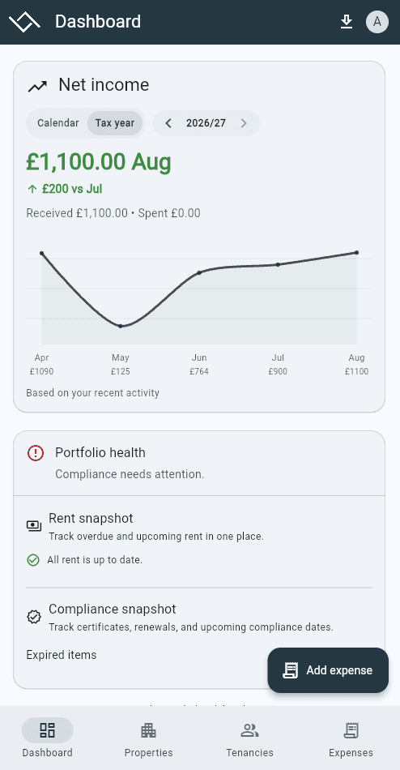Click the Rent snapshot cash icon
Image resolution: width=400 pixels, height=770 pixels.
pos(34,526)
